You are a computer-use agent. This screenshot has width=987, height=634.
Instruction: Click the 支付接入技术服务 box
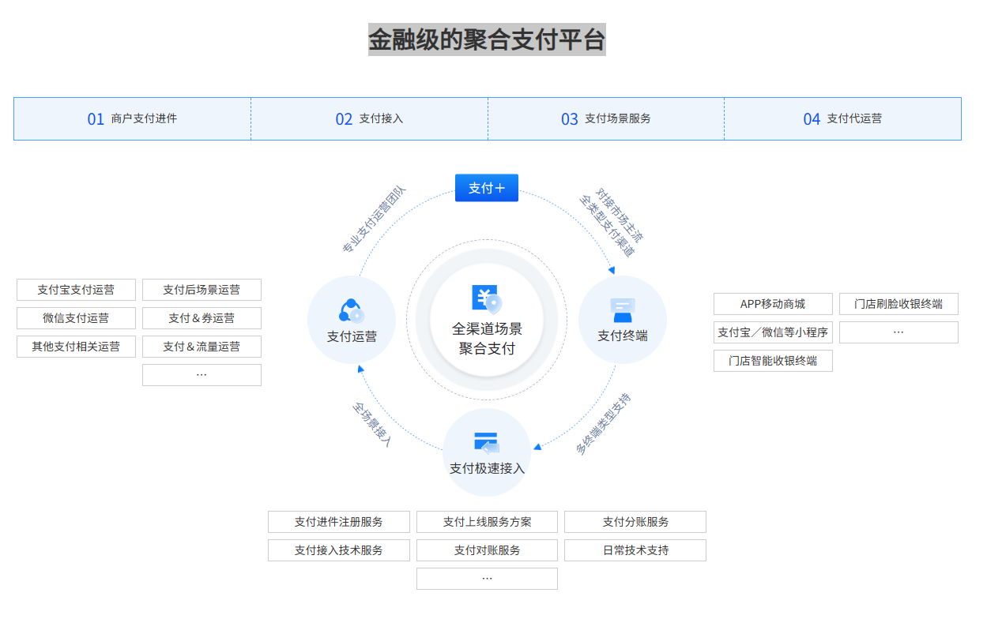339,550
